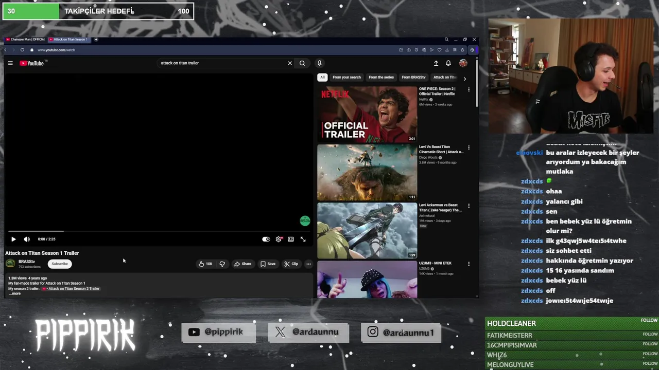Like the video showing 10K likes
The width and height of the screenshot is (659, 370).
coord(205,264)
